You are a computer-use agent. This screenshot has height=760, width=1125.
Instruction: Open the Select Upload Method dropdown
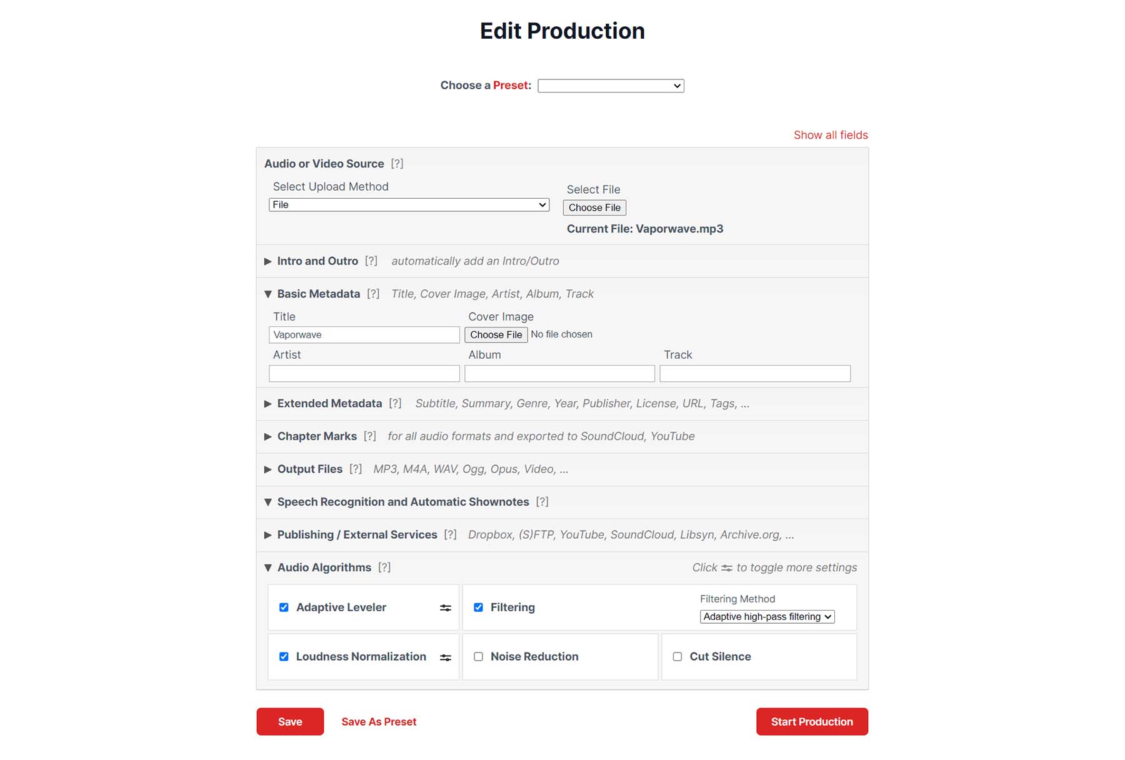409,204
